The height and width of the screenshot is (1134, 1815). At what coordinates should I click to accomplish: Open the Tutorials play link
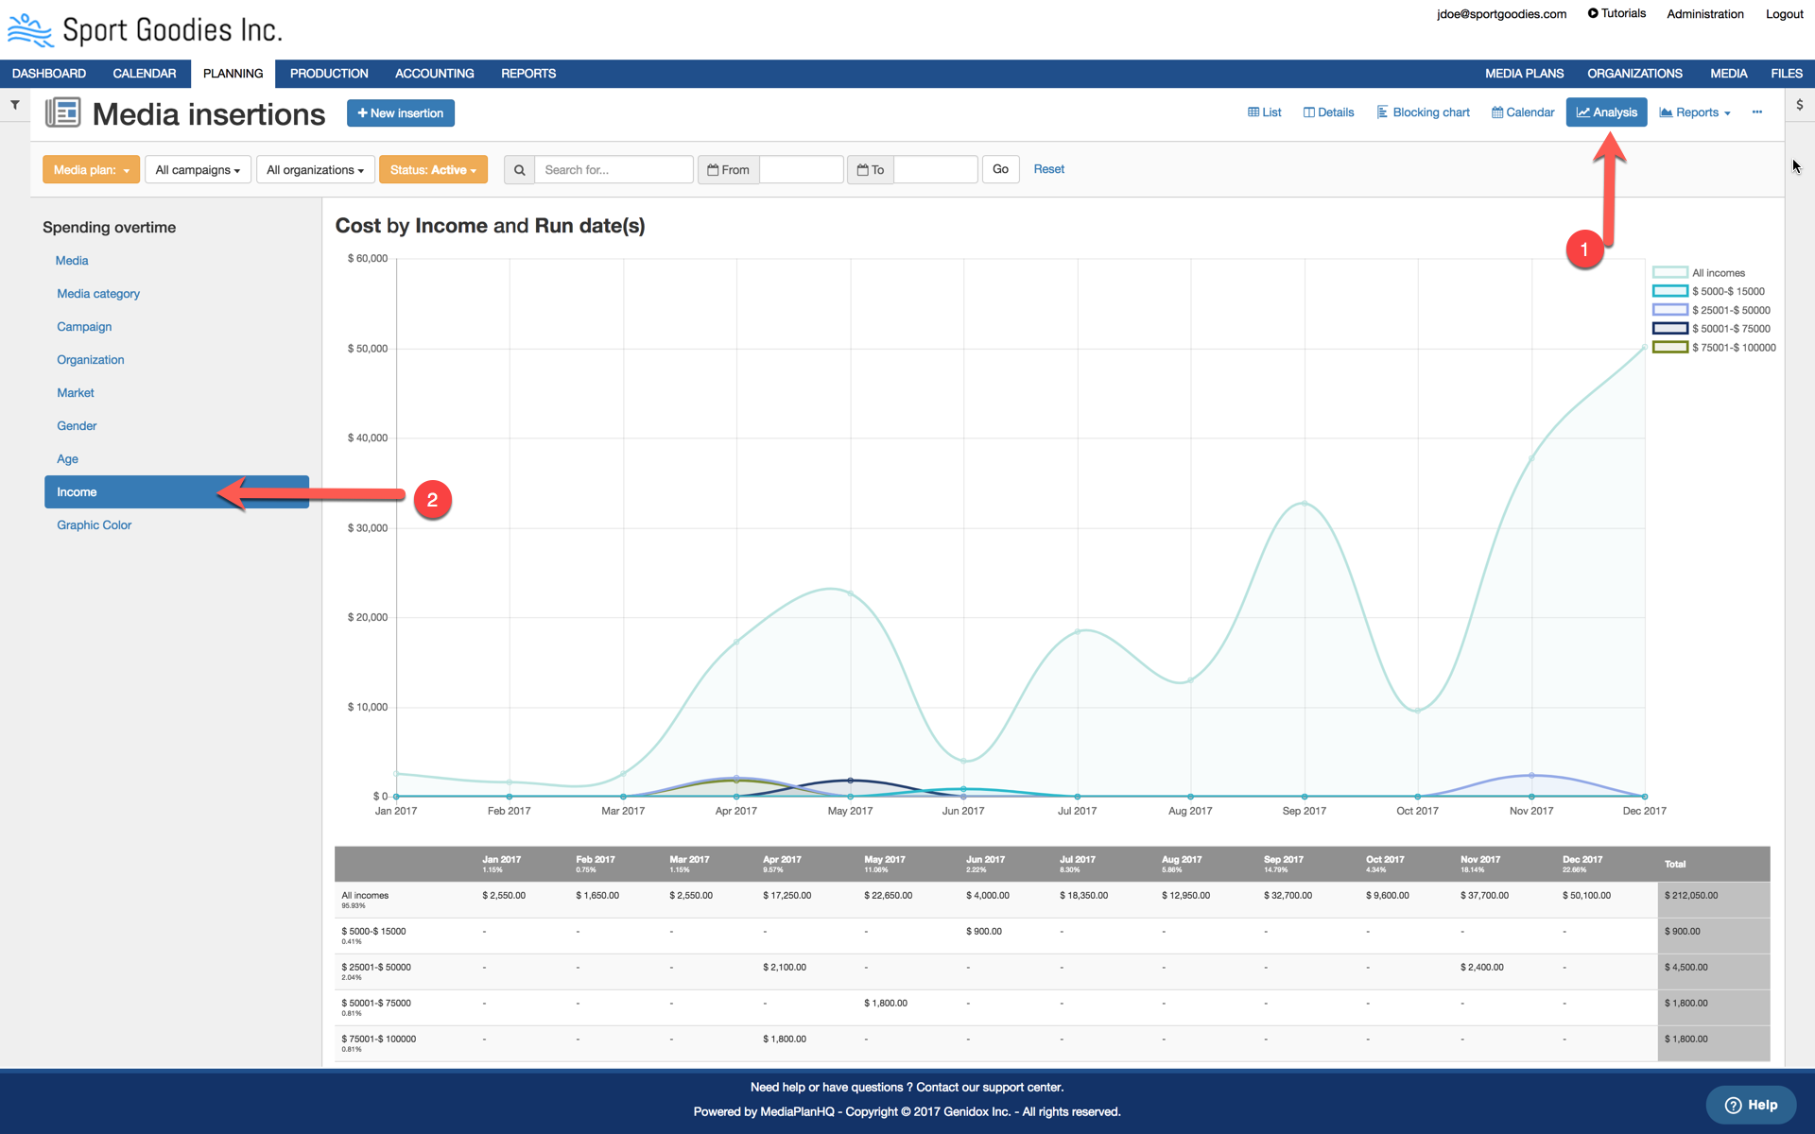1616,13
